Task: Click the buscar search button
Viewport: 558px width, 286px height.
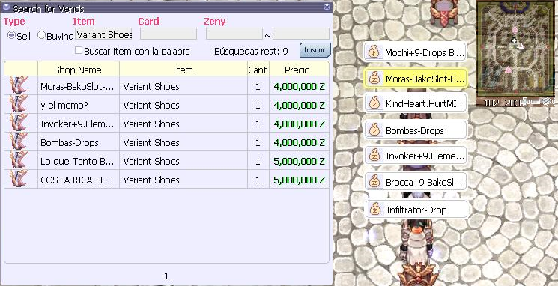Action: click(315, 50)
